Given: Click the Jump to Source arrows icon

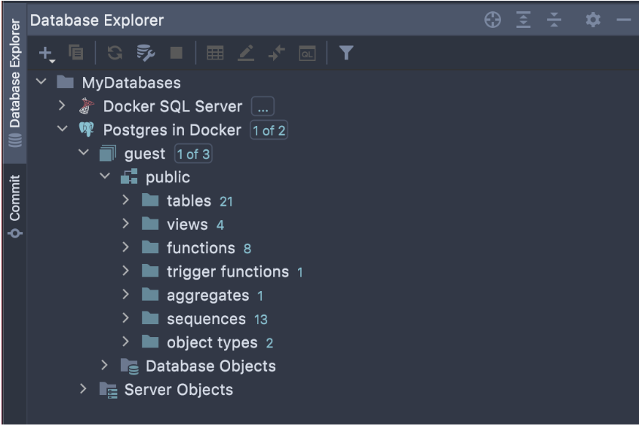Looking at the screenshot, I should (x=277, y=53).
